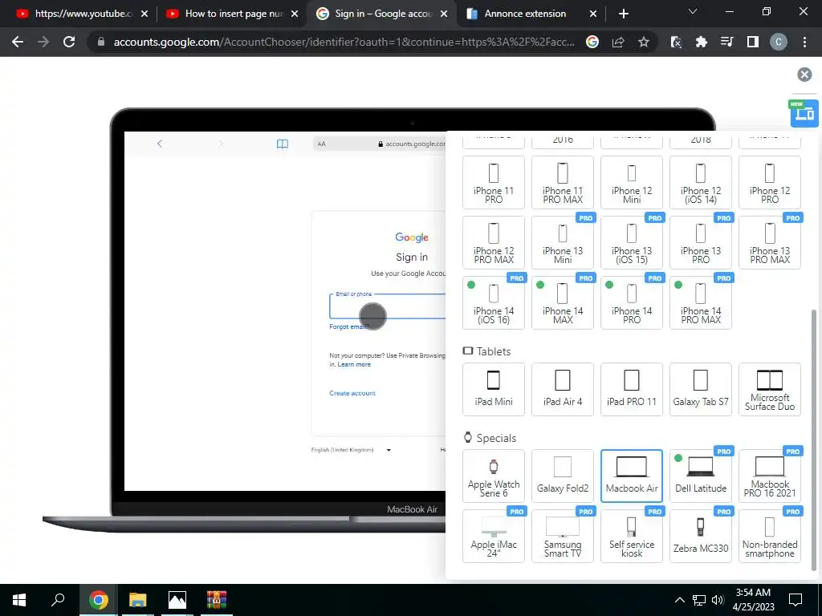The height and width of the screenshot is (616, 822).
Task: Reload the current page
Action: (x=69, y=42)
